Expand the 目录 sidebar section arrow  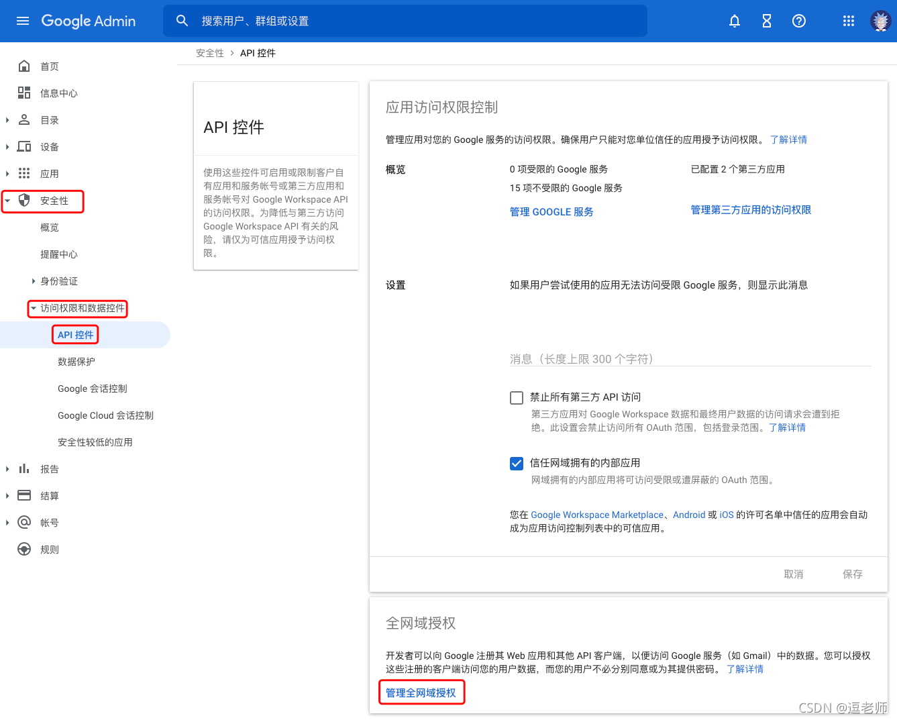point(7,120)
